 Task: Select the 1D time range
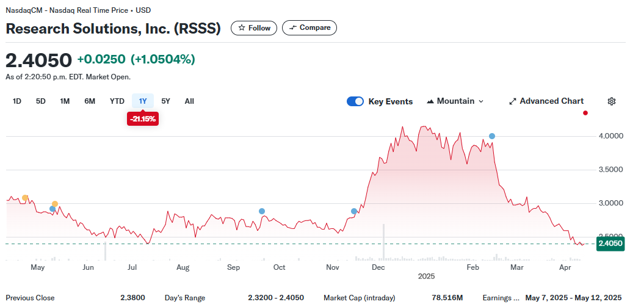pyautogui.click(x=17, y=101)
